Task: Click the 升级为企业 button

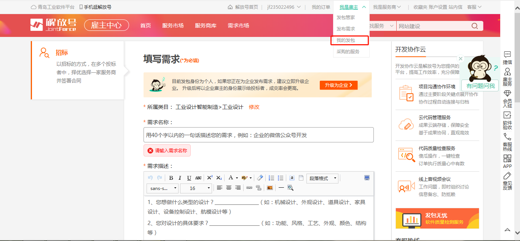Action: [338, 85]
